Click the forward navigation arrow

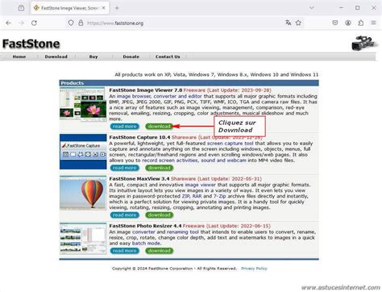21,23
